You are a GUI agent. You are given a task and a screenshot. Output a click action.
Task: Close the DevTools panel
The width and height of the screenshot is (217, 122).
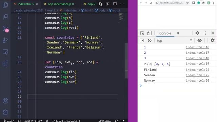pos(213,33)
